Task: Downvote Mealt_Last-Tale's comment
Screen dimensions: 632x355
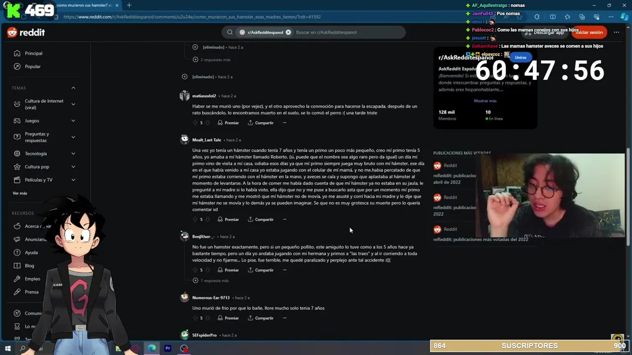Action: 207,219
